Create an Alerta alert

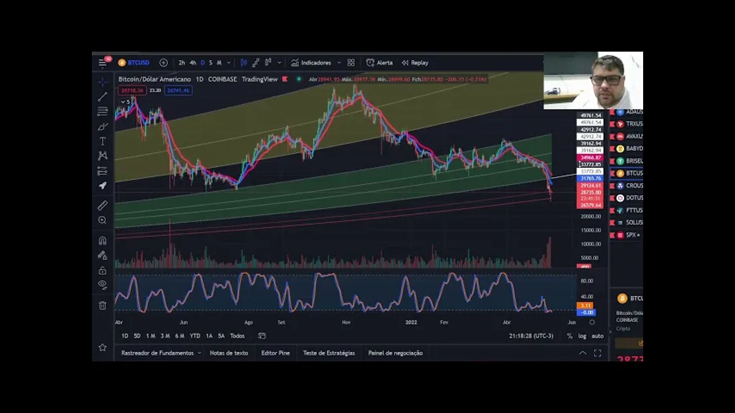point(380,63)
